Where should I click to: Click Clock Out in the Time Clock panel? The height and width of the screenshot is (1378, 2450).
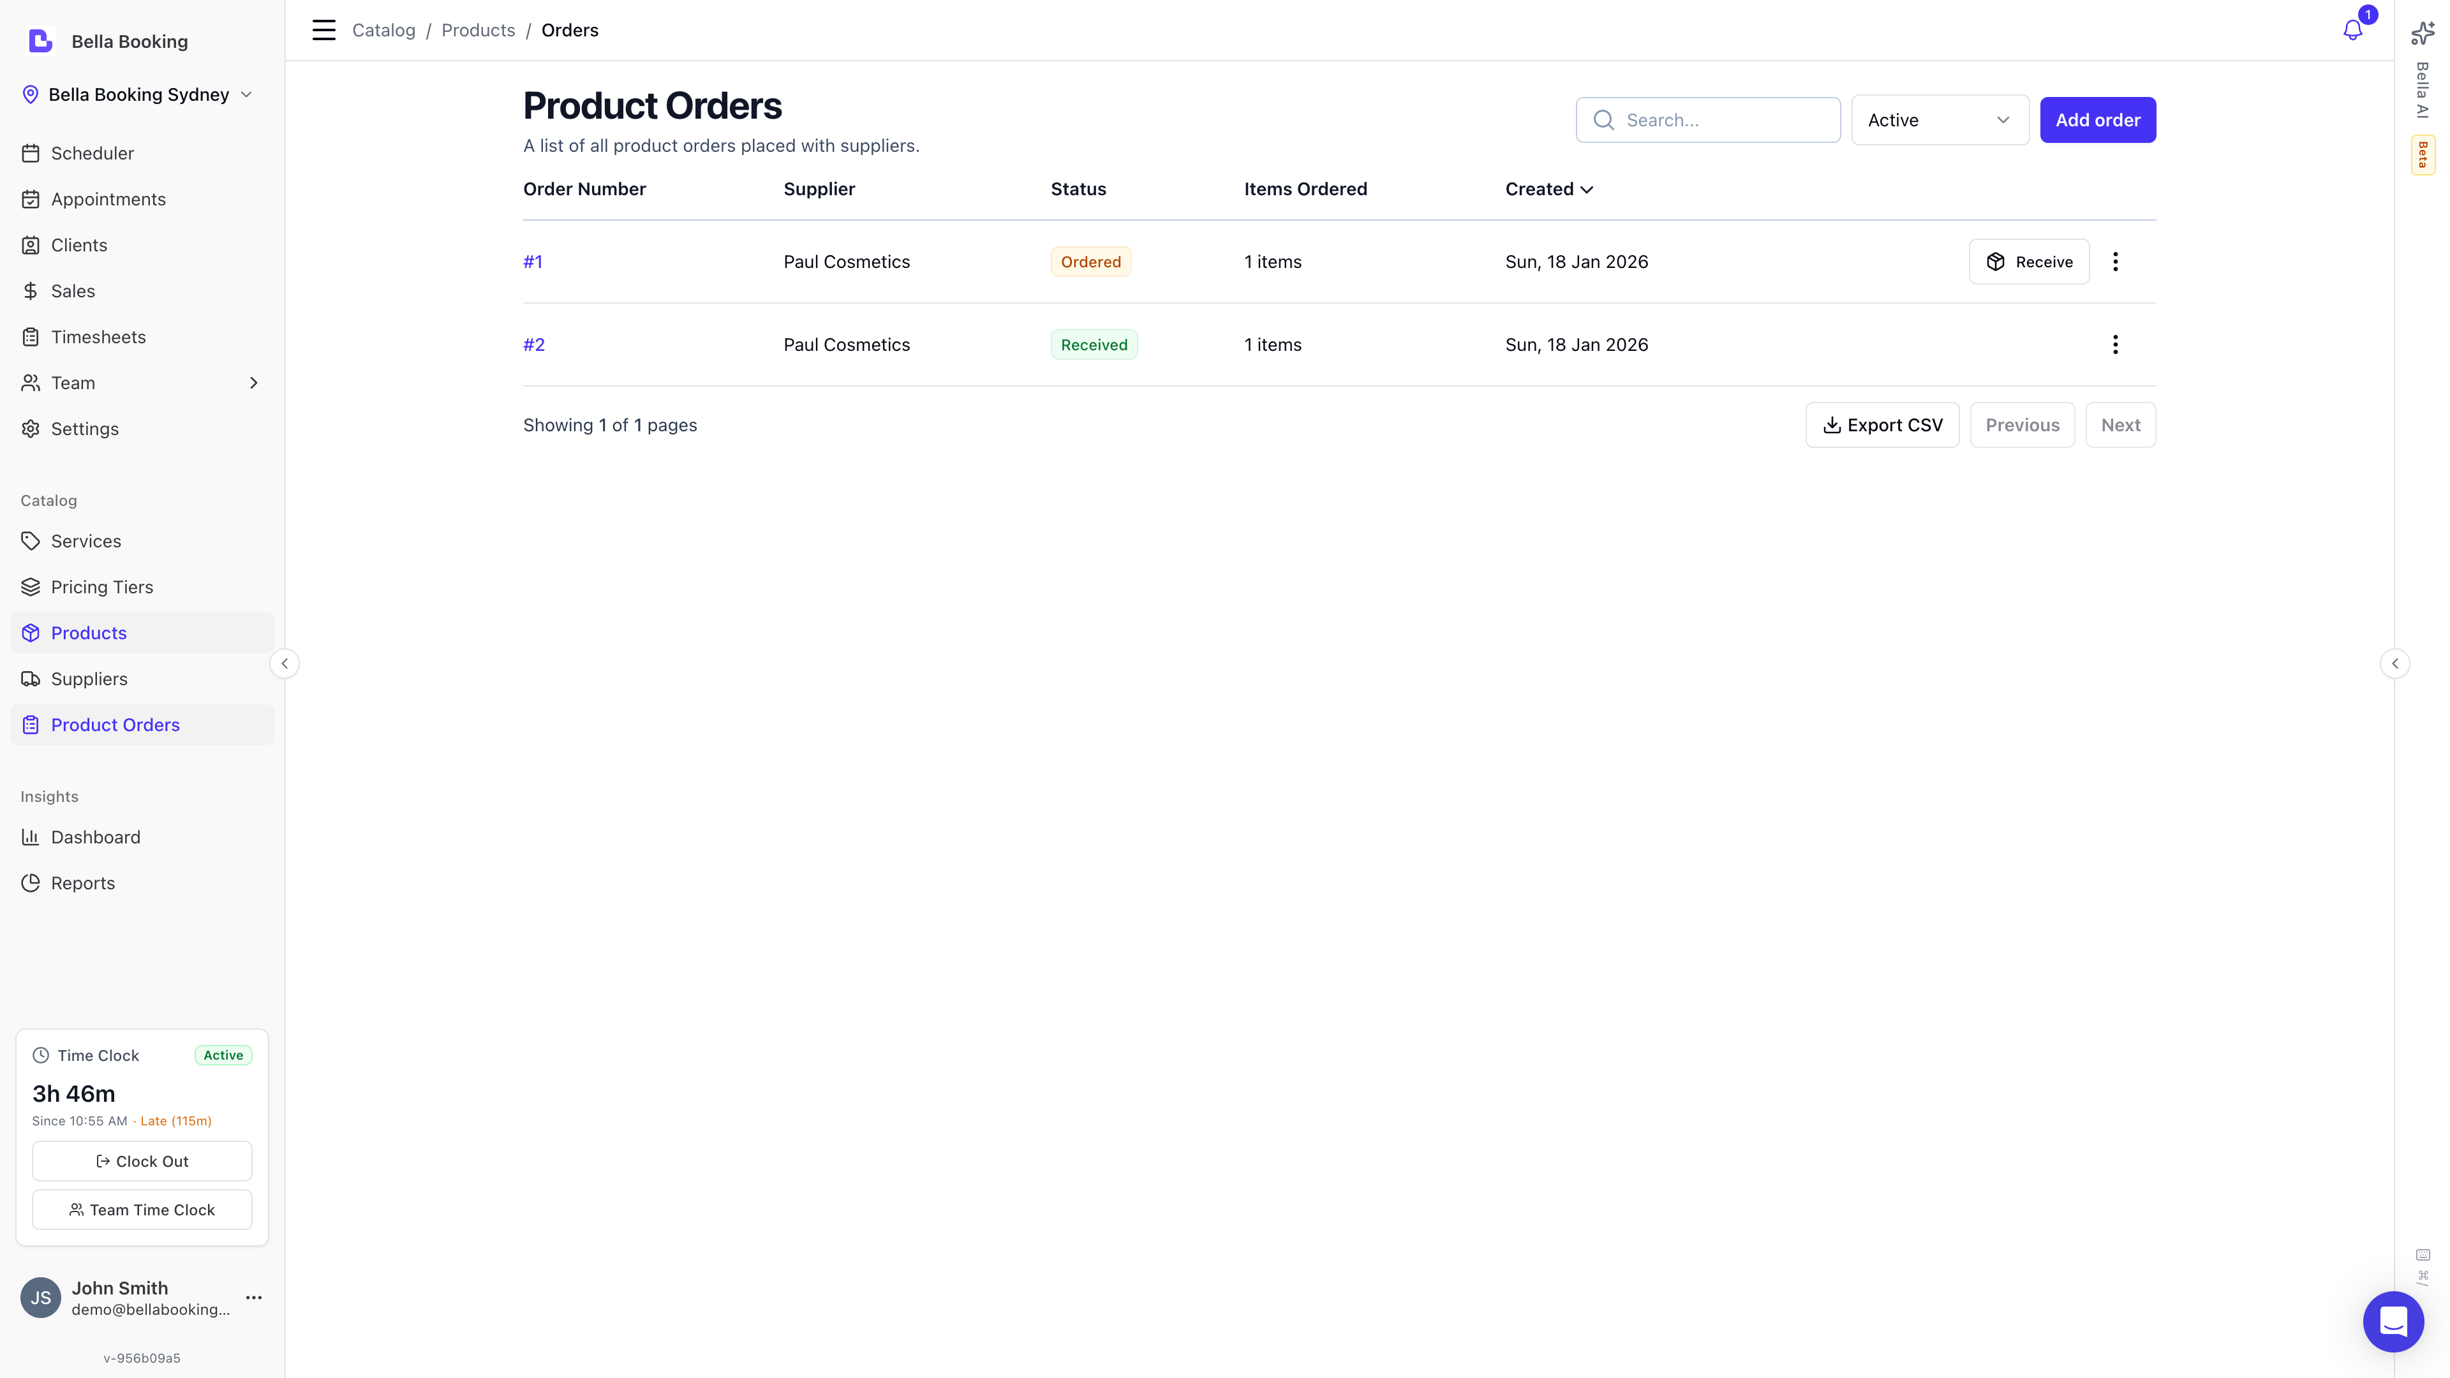141,1160
